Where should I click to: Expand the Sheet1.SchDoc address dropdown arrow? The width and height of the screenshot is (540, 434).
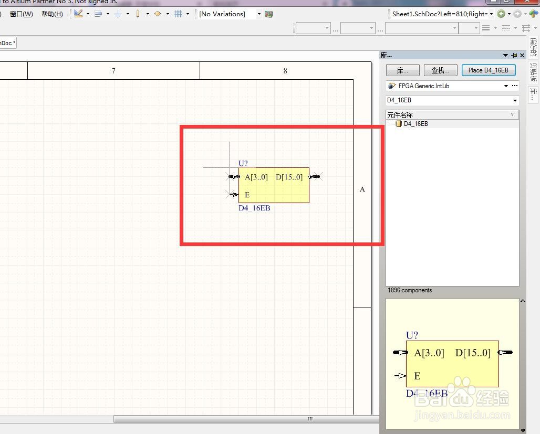pyautogui.click(x=492, y=14)
